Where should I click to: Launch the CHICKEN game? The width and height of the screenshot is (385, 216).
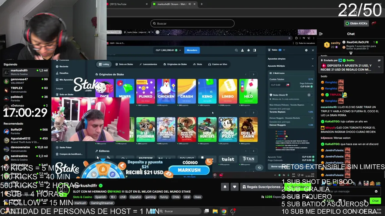(x=166, y=91)
